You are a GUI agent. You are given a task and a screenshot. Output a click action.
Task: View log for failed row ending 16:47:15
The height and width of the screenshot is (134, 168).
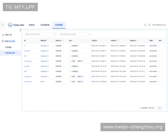80,61
